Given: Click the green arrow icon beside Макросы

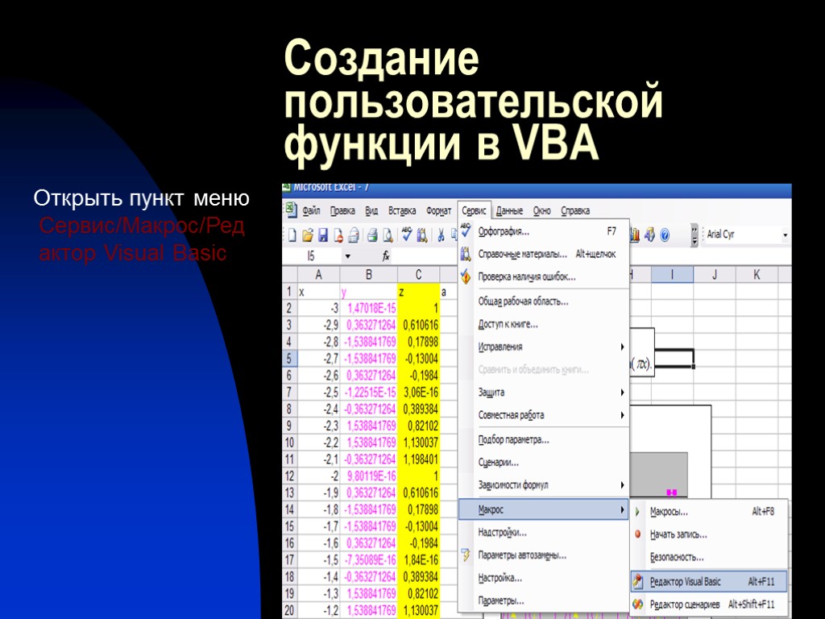Looking at the screenshot, I should (638, 511).
